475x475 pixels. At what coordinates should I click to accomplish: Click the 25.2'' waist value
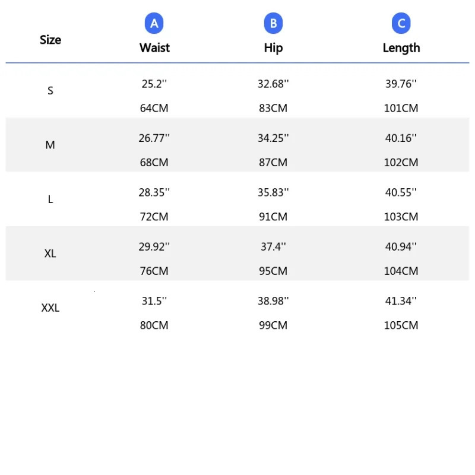coord(154,84)
